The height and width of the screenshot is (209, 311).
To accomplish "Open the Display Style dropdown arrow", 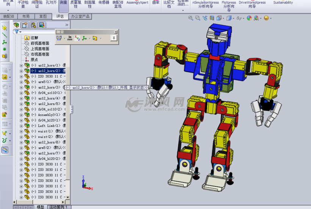I will pyautogui.click(x=234, y=19).
